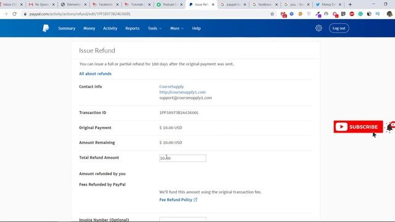Click the Amount Remaining $ 10.00 USD value

tap(170, 142)
